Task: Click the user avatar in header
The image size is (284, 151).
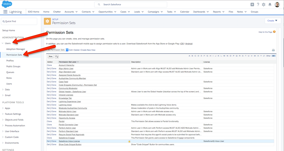Action: pyautogui.click(x=277, y=5)
